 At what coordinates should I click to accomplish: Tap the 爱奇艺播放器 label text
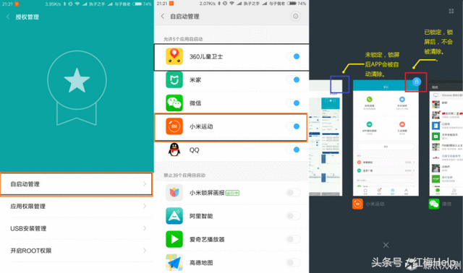(x=207, y=239)
